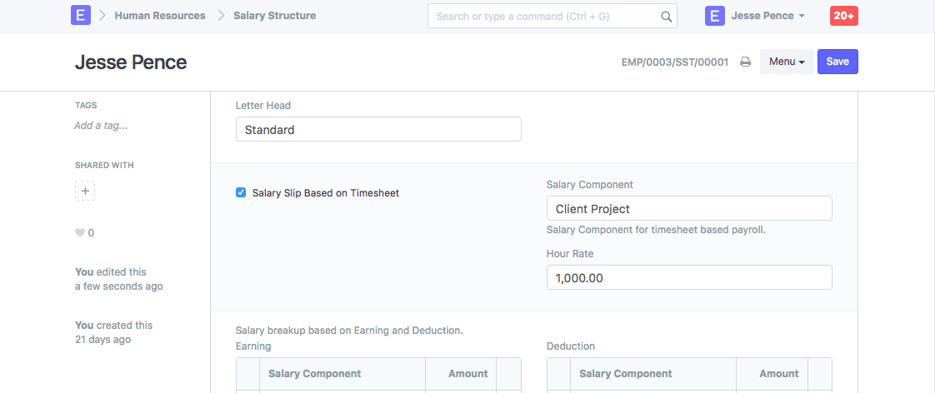Click the search magnifier icon

pos(666,16)
